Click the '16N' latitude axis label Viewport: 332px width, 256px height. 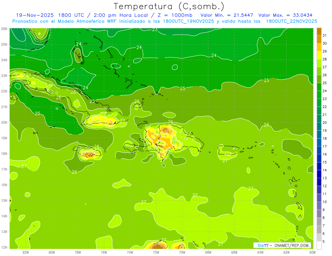(4, 185)
